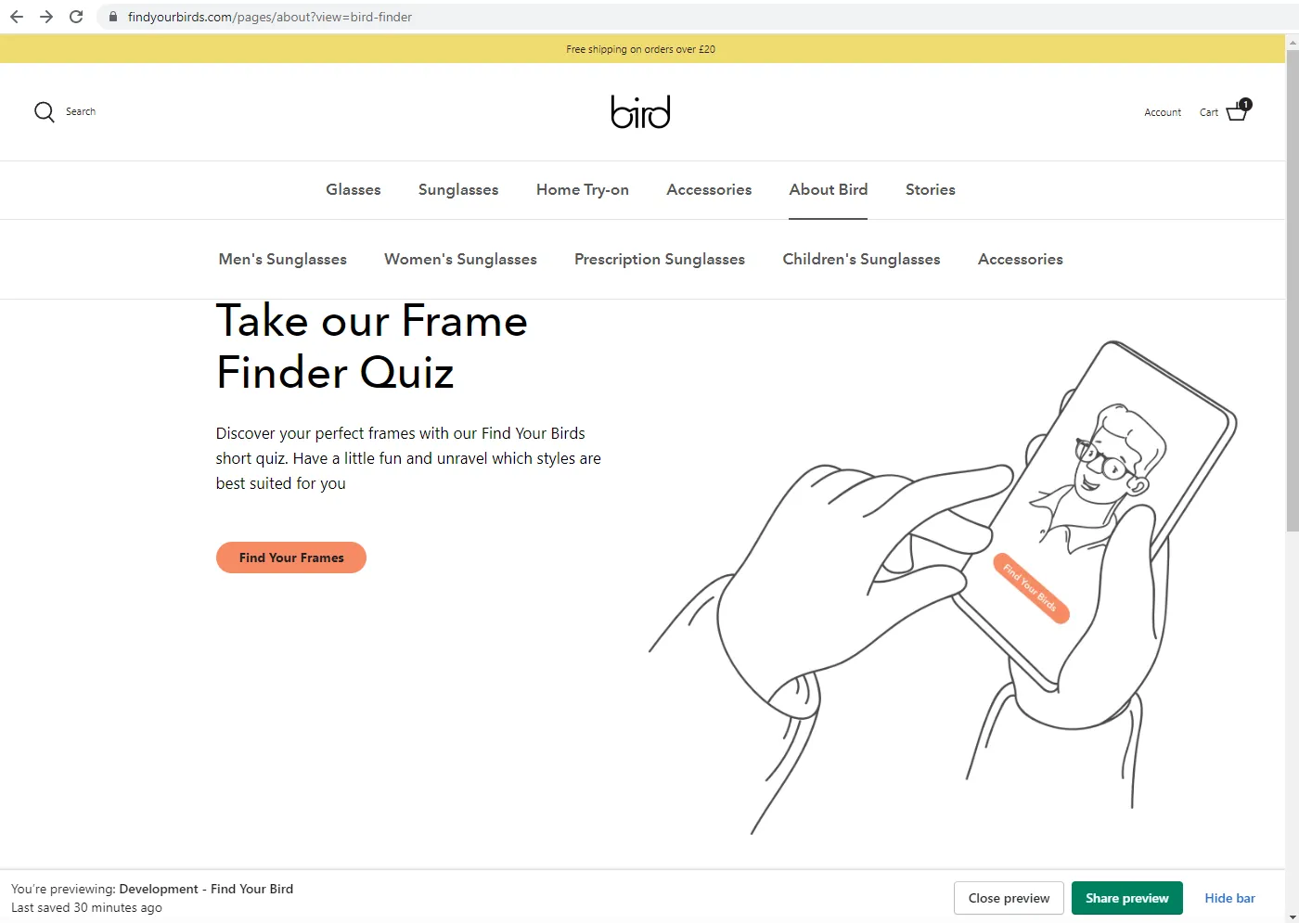Open the Account page
The width and height of the screenshot is (1299, 923).
click(1163, 112)
